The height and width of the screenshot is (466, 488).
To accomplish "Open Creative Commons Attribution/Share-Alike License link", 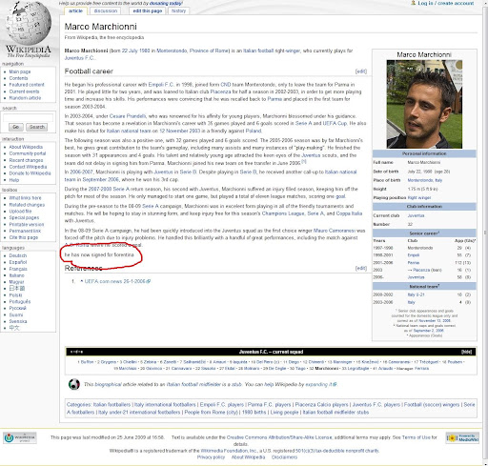I will tap(279, 437).
